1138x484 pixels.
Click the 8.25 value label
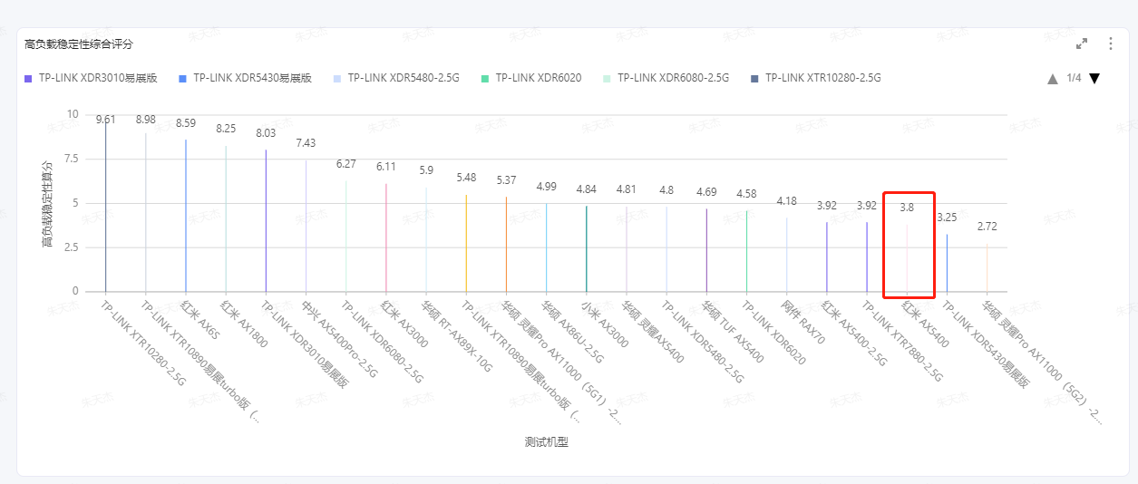pyautogui.click(x=226, y=129)
